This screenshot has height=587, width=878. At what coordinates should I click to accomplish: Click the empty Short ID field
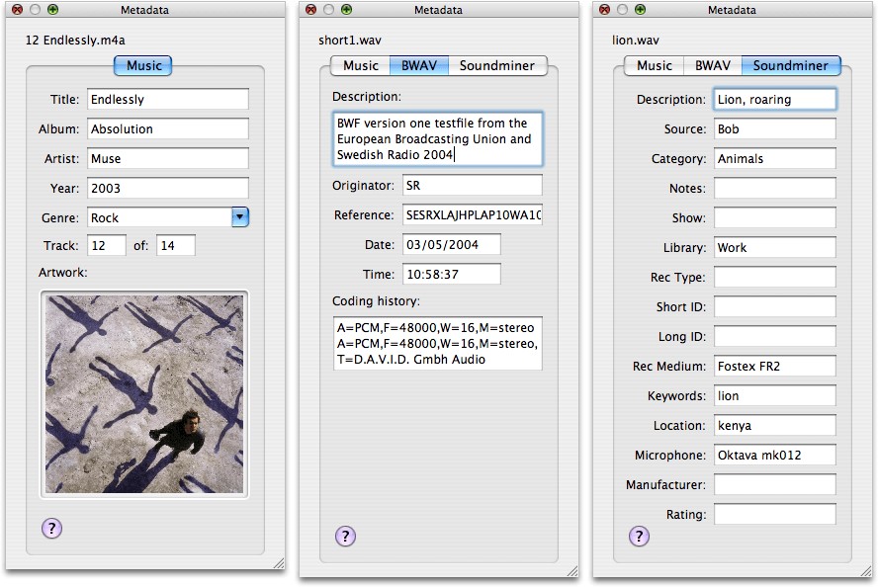775,306
